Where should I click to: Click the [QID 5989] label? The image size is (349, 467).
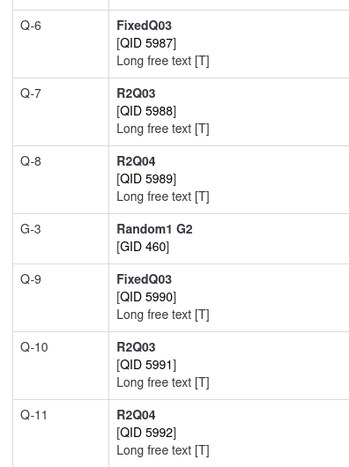[146, 179]
